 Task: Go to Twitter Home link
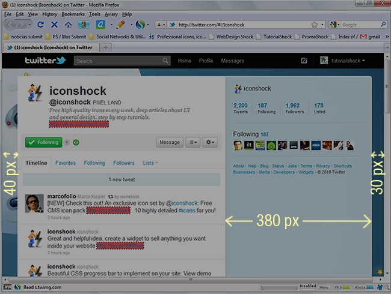point(185,61)
